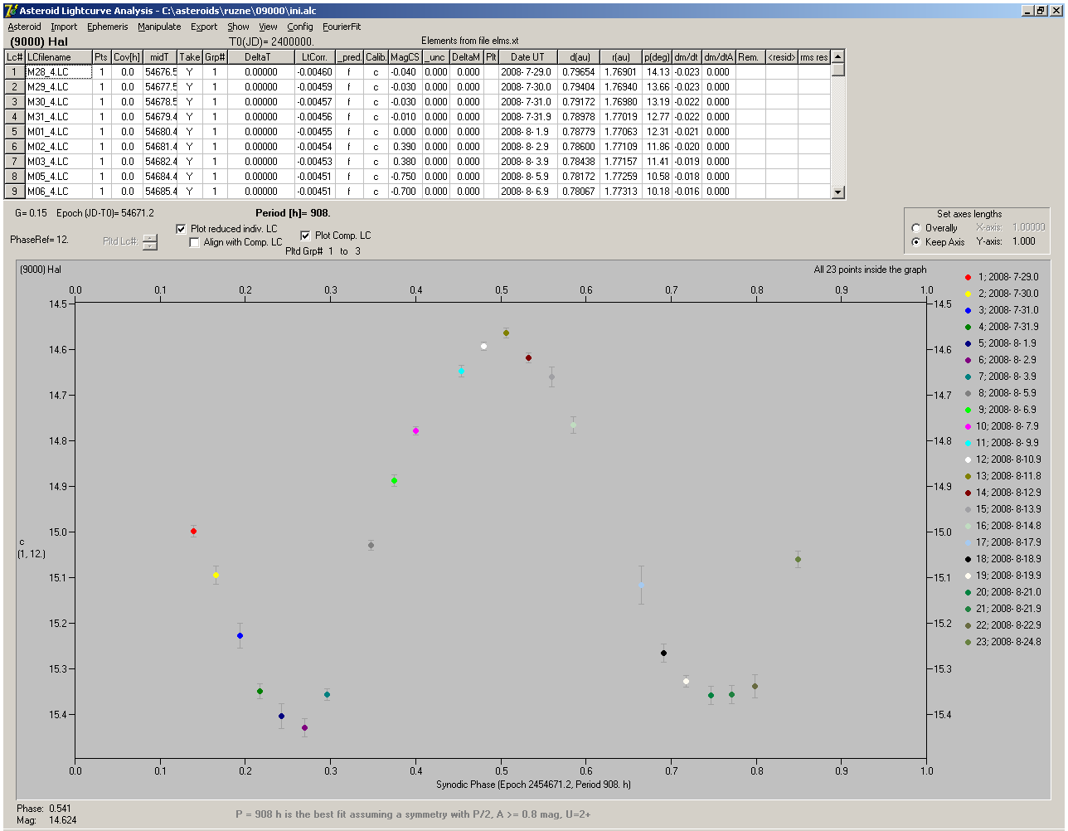Open the Show menu
The width and height of the screenshot is (1068, 831).
(238, 27)
